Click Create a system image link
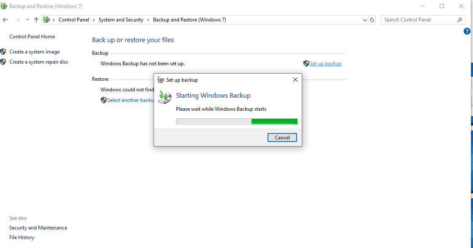 (34, 52)
